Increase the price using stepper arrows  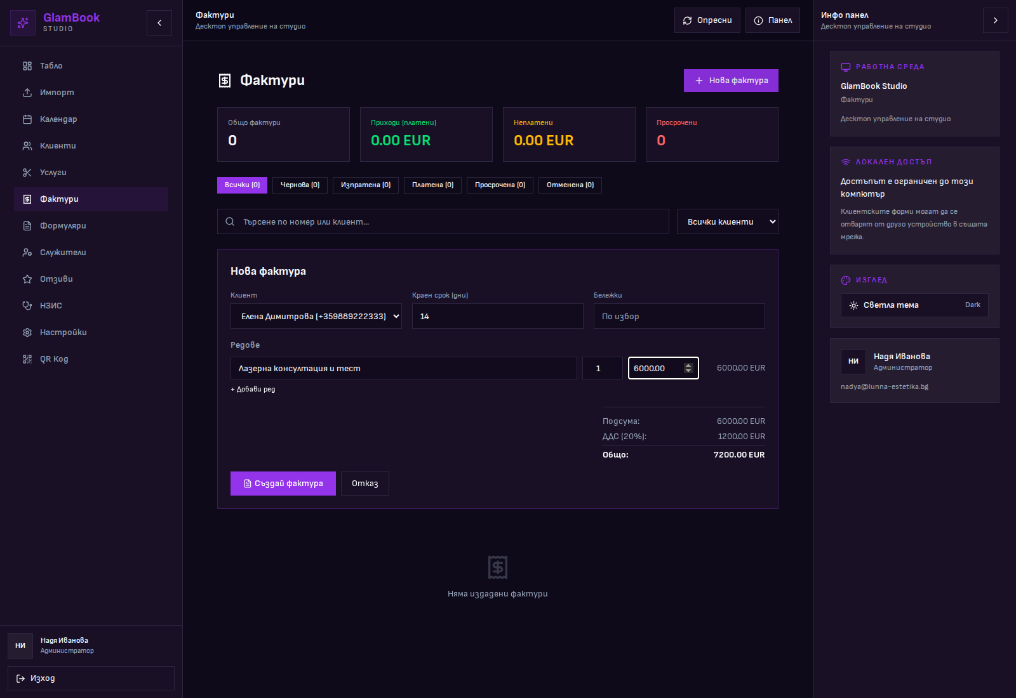688,365
